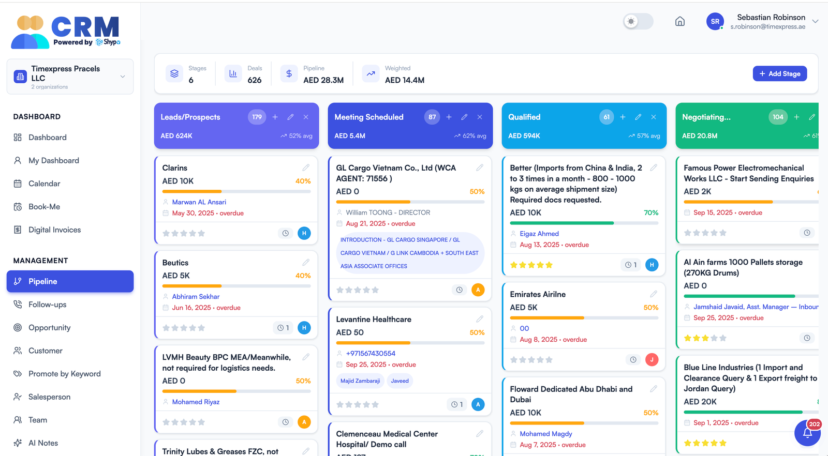The image size is (828, 456).
Task: Edit the Levantine Healthcare card
Action: coord(480,319)
